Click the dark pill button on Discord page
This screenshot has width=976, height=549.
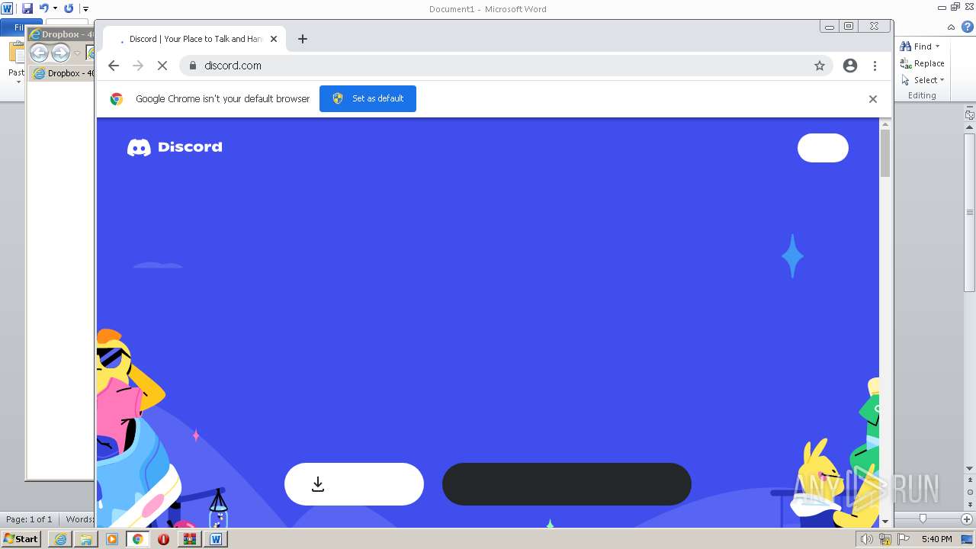pyautogui.click(x=567, y=484)
